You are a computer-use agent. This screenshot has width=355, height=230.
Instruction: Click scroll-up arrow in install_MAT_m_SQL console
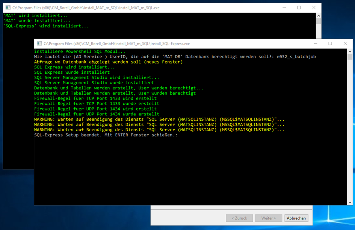319,16
